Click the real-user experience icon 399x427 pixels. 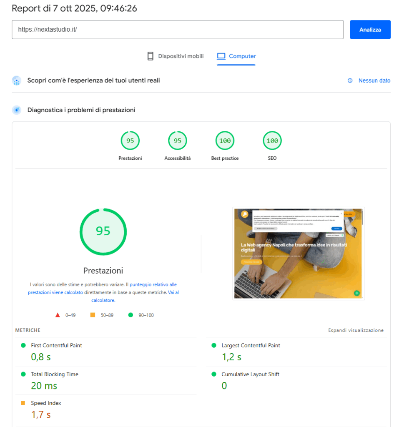[17, 80]
